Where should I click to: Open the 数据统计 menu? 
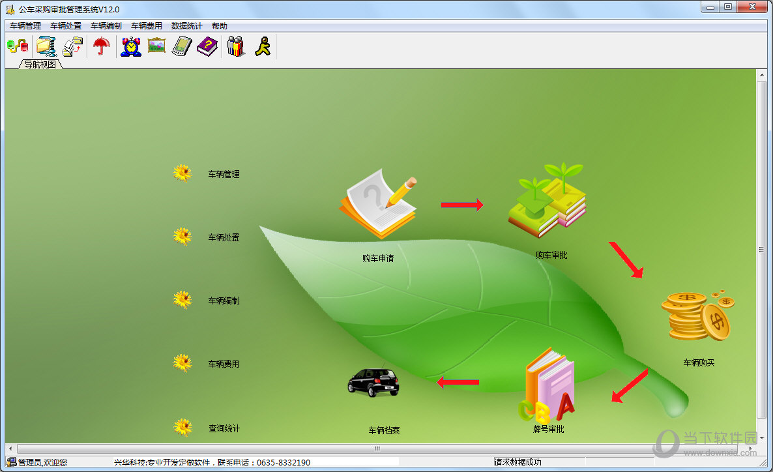coord(186,25)
